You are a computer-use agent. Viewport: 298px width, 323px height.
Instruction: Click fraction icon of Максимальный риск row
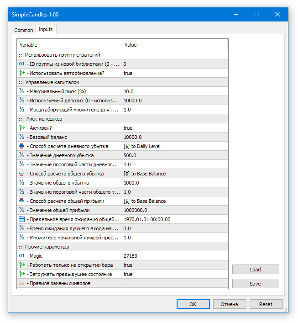click(x=21, y=91)
